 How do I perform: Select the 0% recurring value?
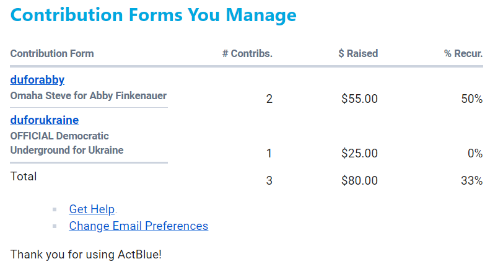click(475, 153)
